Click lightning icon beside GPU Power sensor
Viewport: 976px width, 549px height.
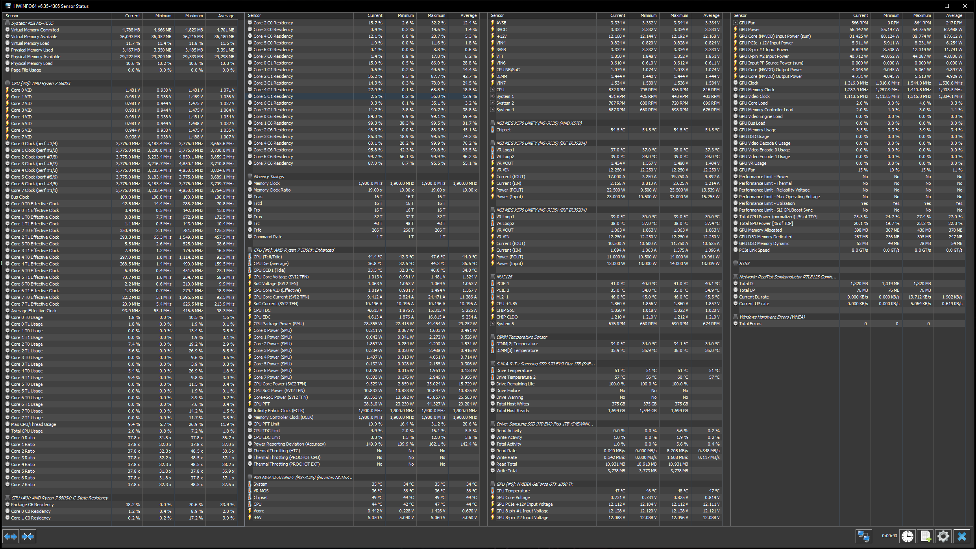pos(735,29)
